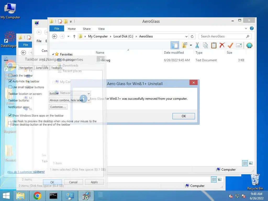The width and height of the screenshot is (268, 201).
Task: Toggle Auto-hide the taskbar checkbox
Action: coord(10,81)
